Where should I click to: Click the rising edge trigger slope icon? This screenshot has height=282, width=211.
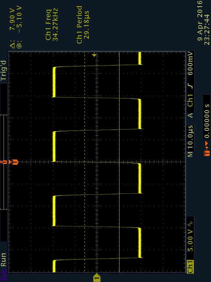[191, 86]
